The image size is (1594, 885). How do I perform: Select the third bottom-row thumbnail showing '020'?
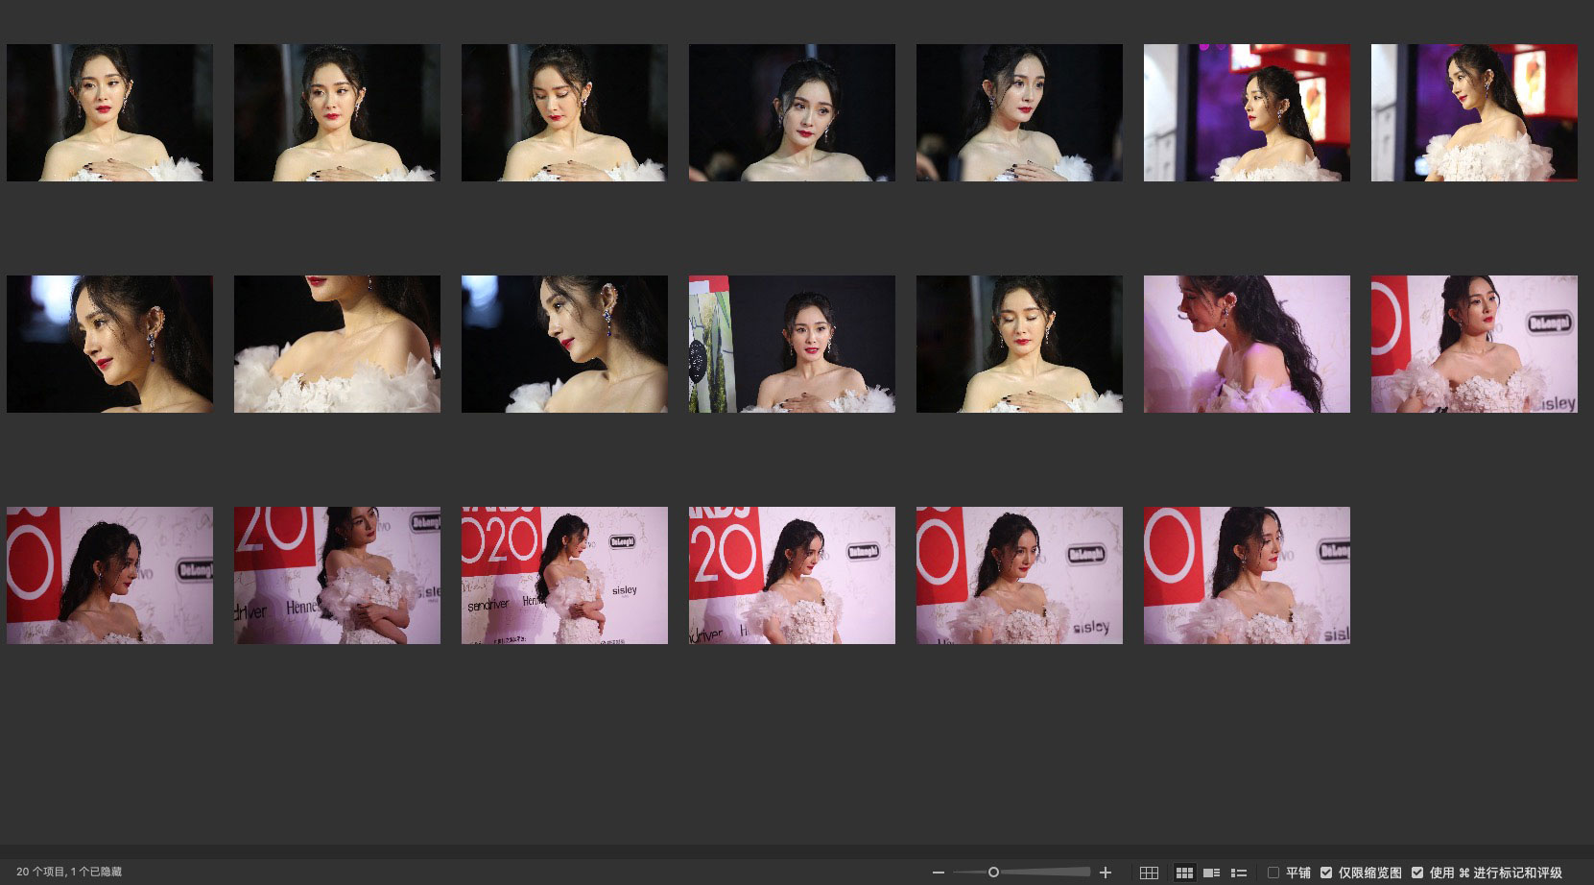pyautogui.click(x=564, y=575)
